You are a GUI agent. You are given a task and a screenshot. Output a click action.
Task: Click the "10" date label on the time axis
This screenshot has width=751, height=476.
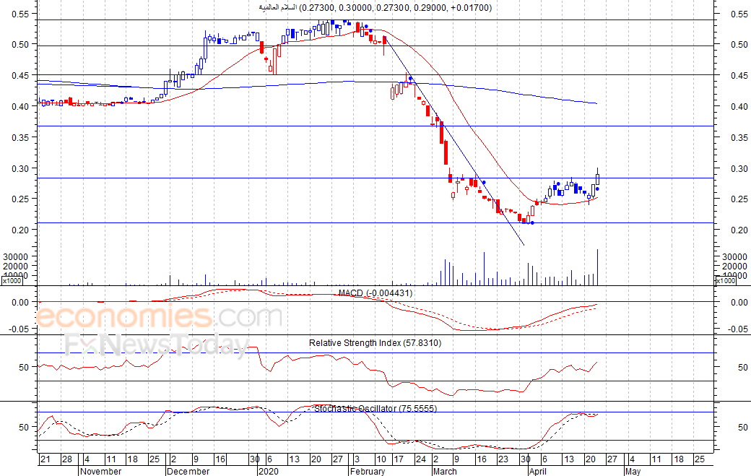pos(381,459)
